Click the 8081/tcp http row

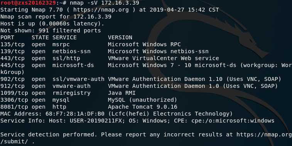point(89,107)
